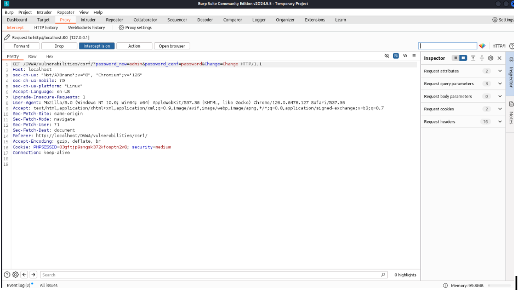Click the rainbow highlight color picker icon
This screenshot has width=518, height=291.
point(482,46)
